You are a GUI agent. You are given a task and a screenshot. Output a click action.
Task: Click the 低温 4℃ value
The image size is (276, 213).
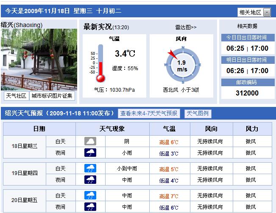pyautogui.click(x=169, y=181)
